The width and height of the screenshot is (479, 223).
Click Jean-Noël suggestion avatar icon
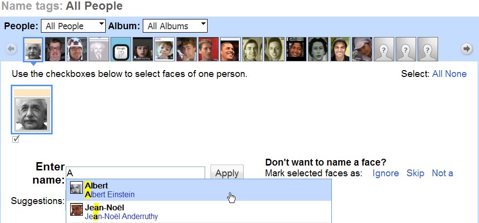(x=77, y=211)
